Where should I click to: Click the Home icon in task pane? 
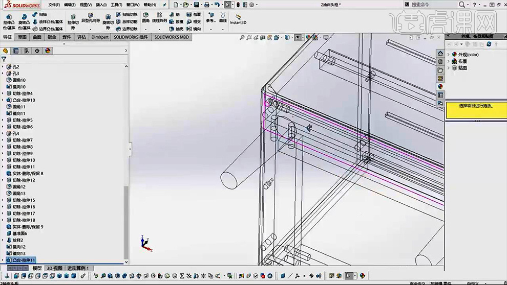pyautogui.click(x=440, y=53)
